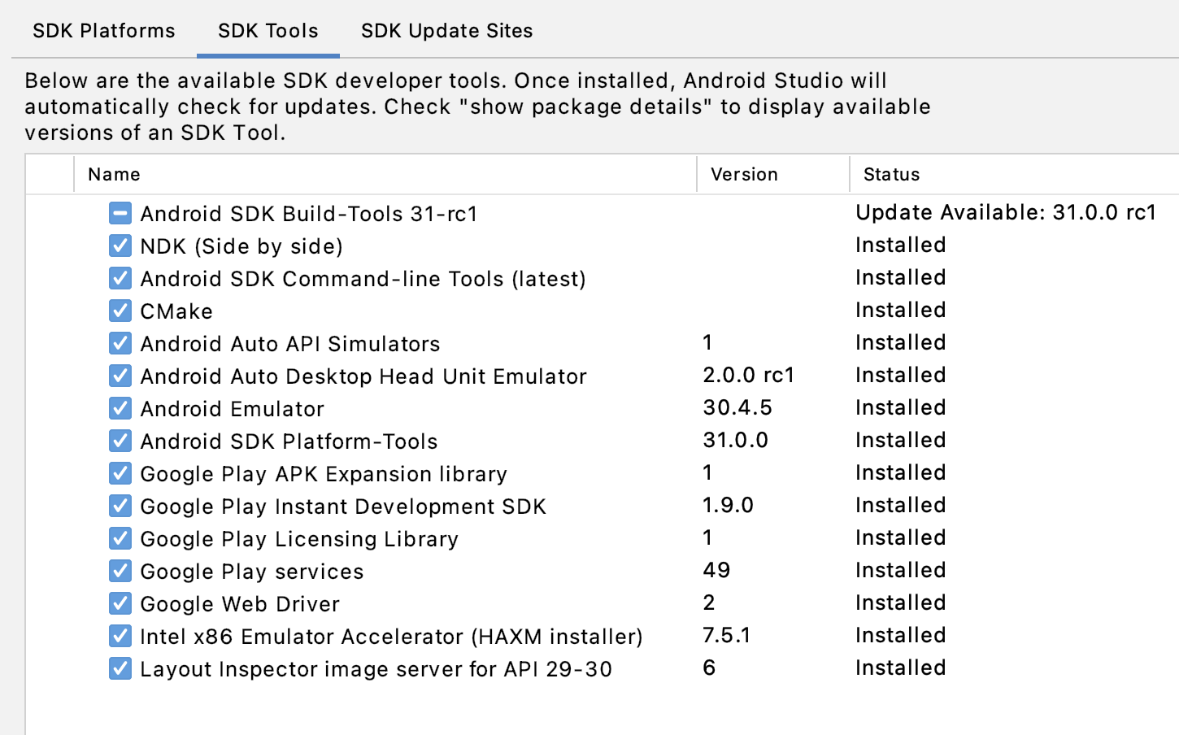Uncheck Layout Inspector image server checkbox

(x=120, y=668)
